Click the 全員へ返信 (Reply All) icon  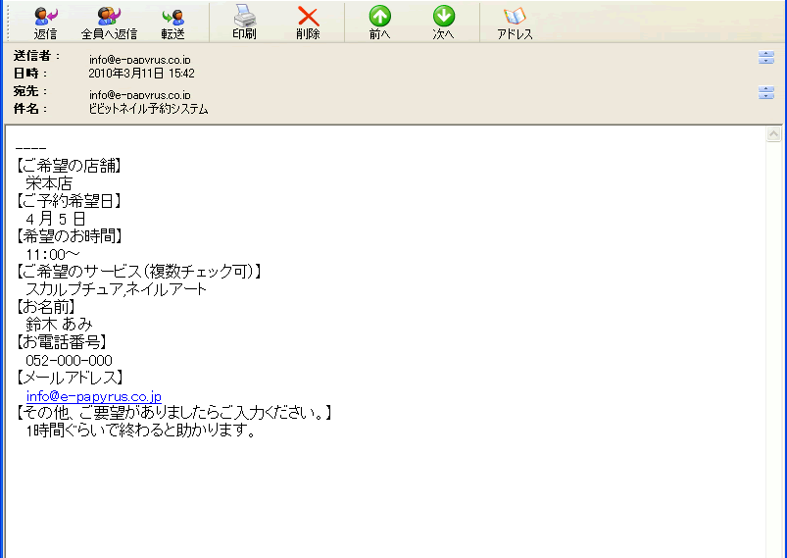point(109,23)
